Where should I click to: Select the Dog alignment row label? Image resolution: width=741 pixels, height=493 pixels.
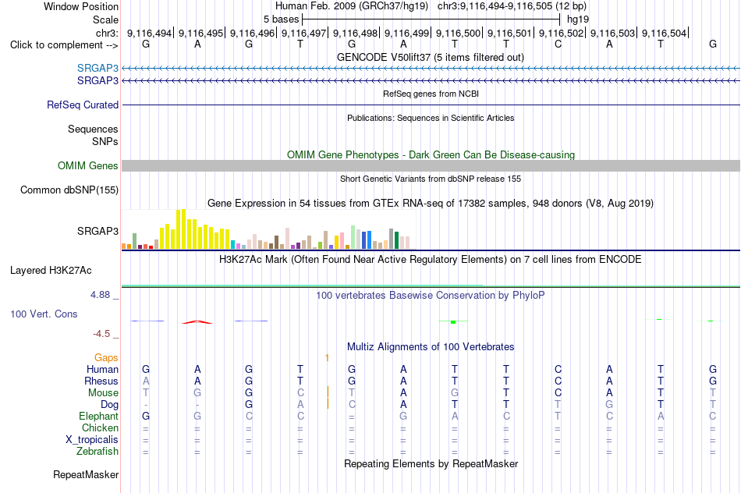[110, 405]
